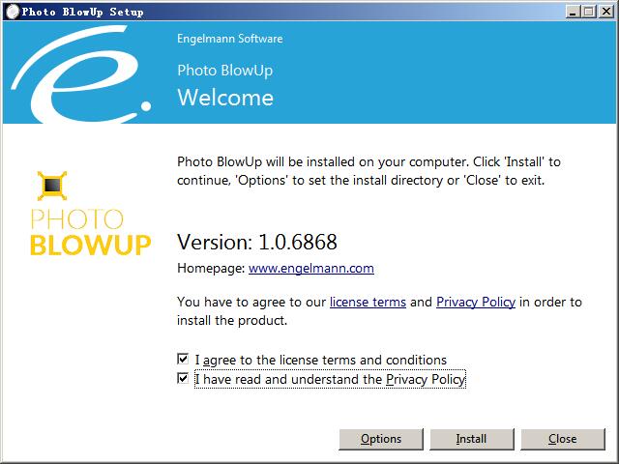This screenshot has height=464, width=619.
Task: Click the 'Homepage:' label
Action: pos(211,269)
